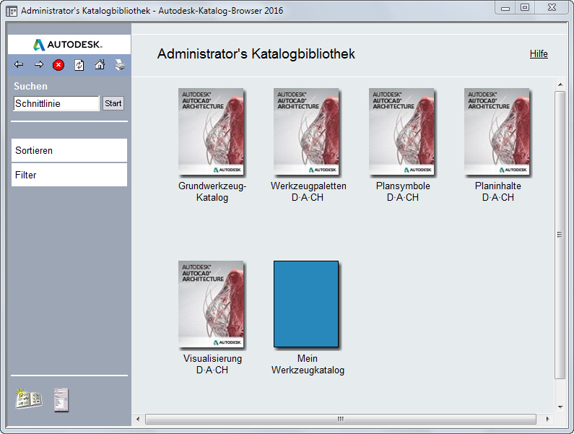Viewport: 574px width, 434px height.
Task: Click the scroll down arrow
Action: tap(560, 407)
